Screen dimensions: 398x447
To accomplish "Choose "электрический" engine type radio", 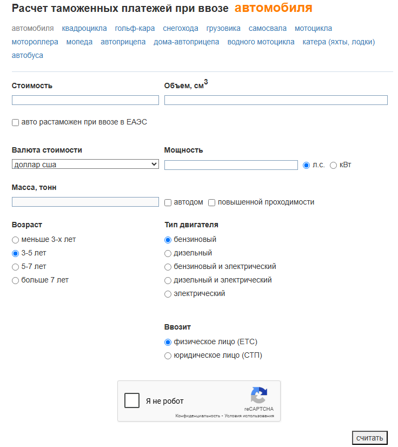I will pyautogui.click(x=168, y=294).
